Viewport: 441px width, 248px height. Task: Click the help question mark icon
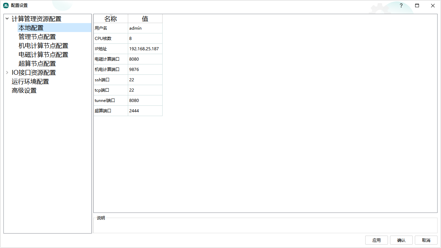[401, 6]
